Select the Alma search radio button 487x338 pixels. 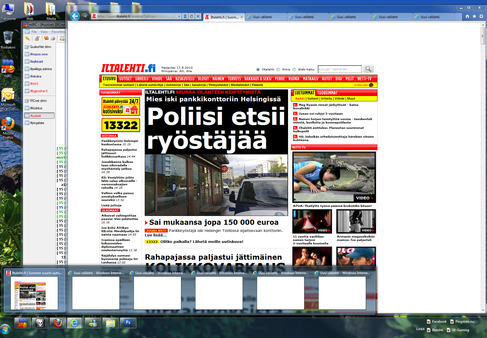278,70
